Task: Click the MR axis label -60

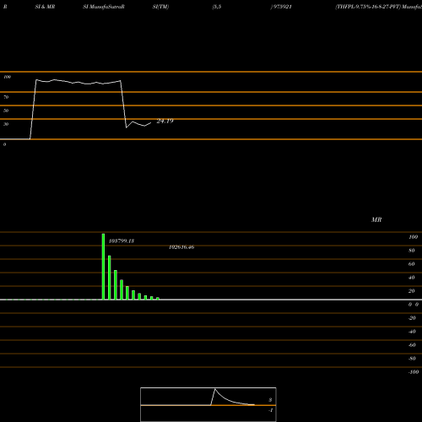Action: coord(412,345)
